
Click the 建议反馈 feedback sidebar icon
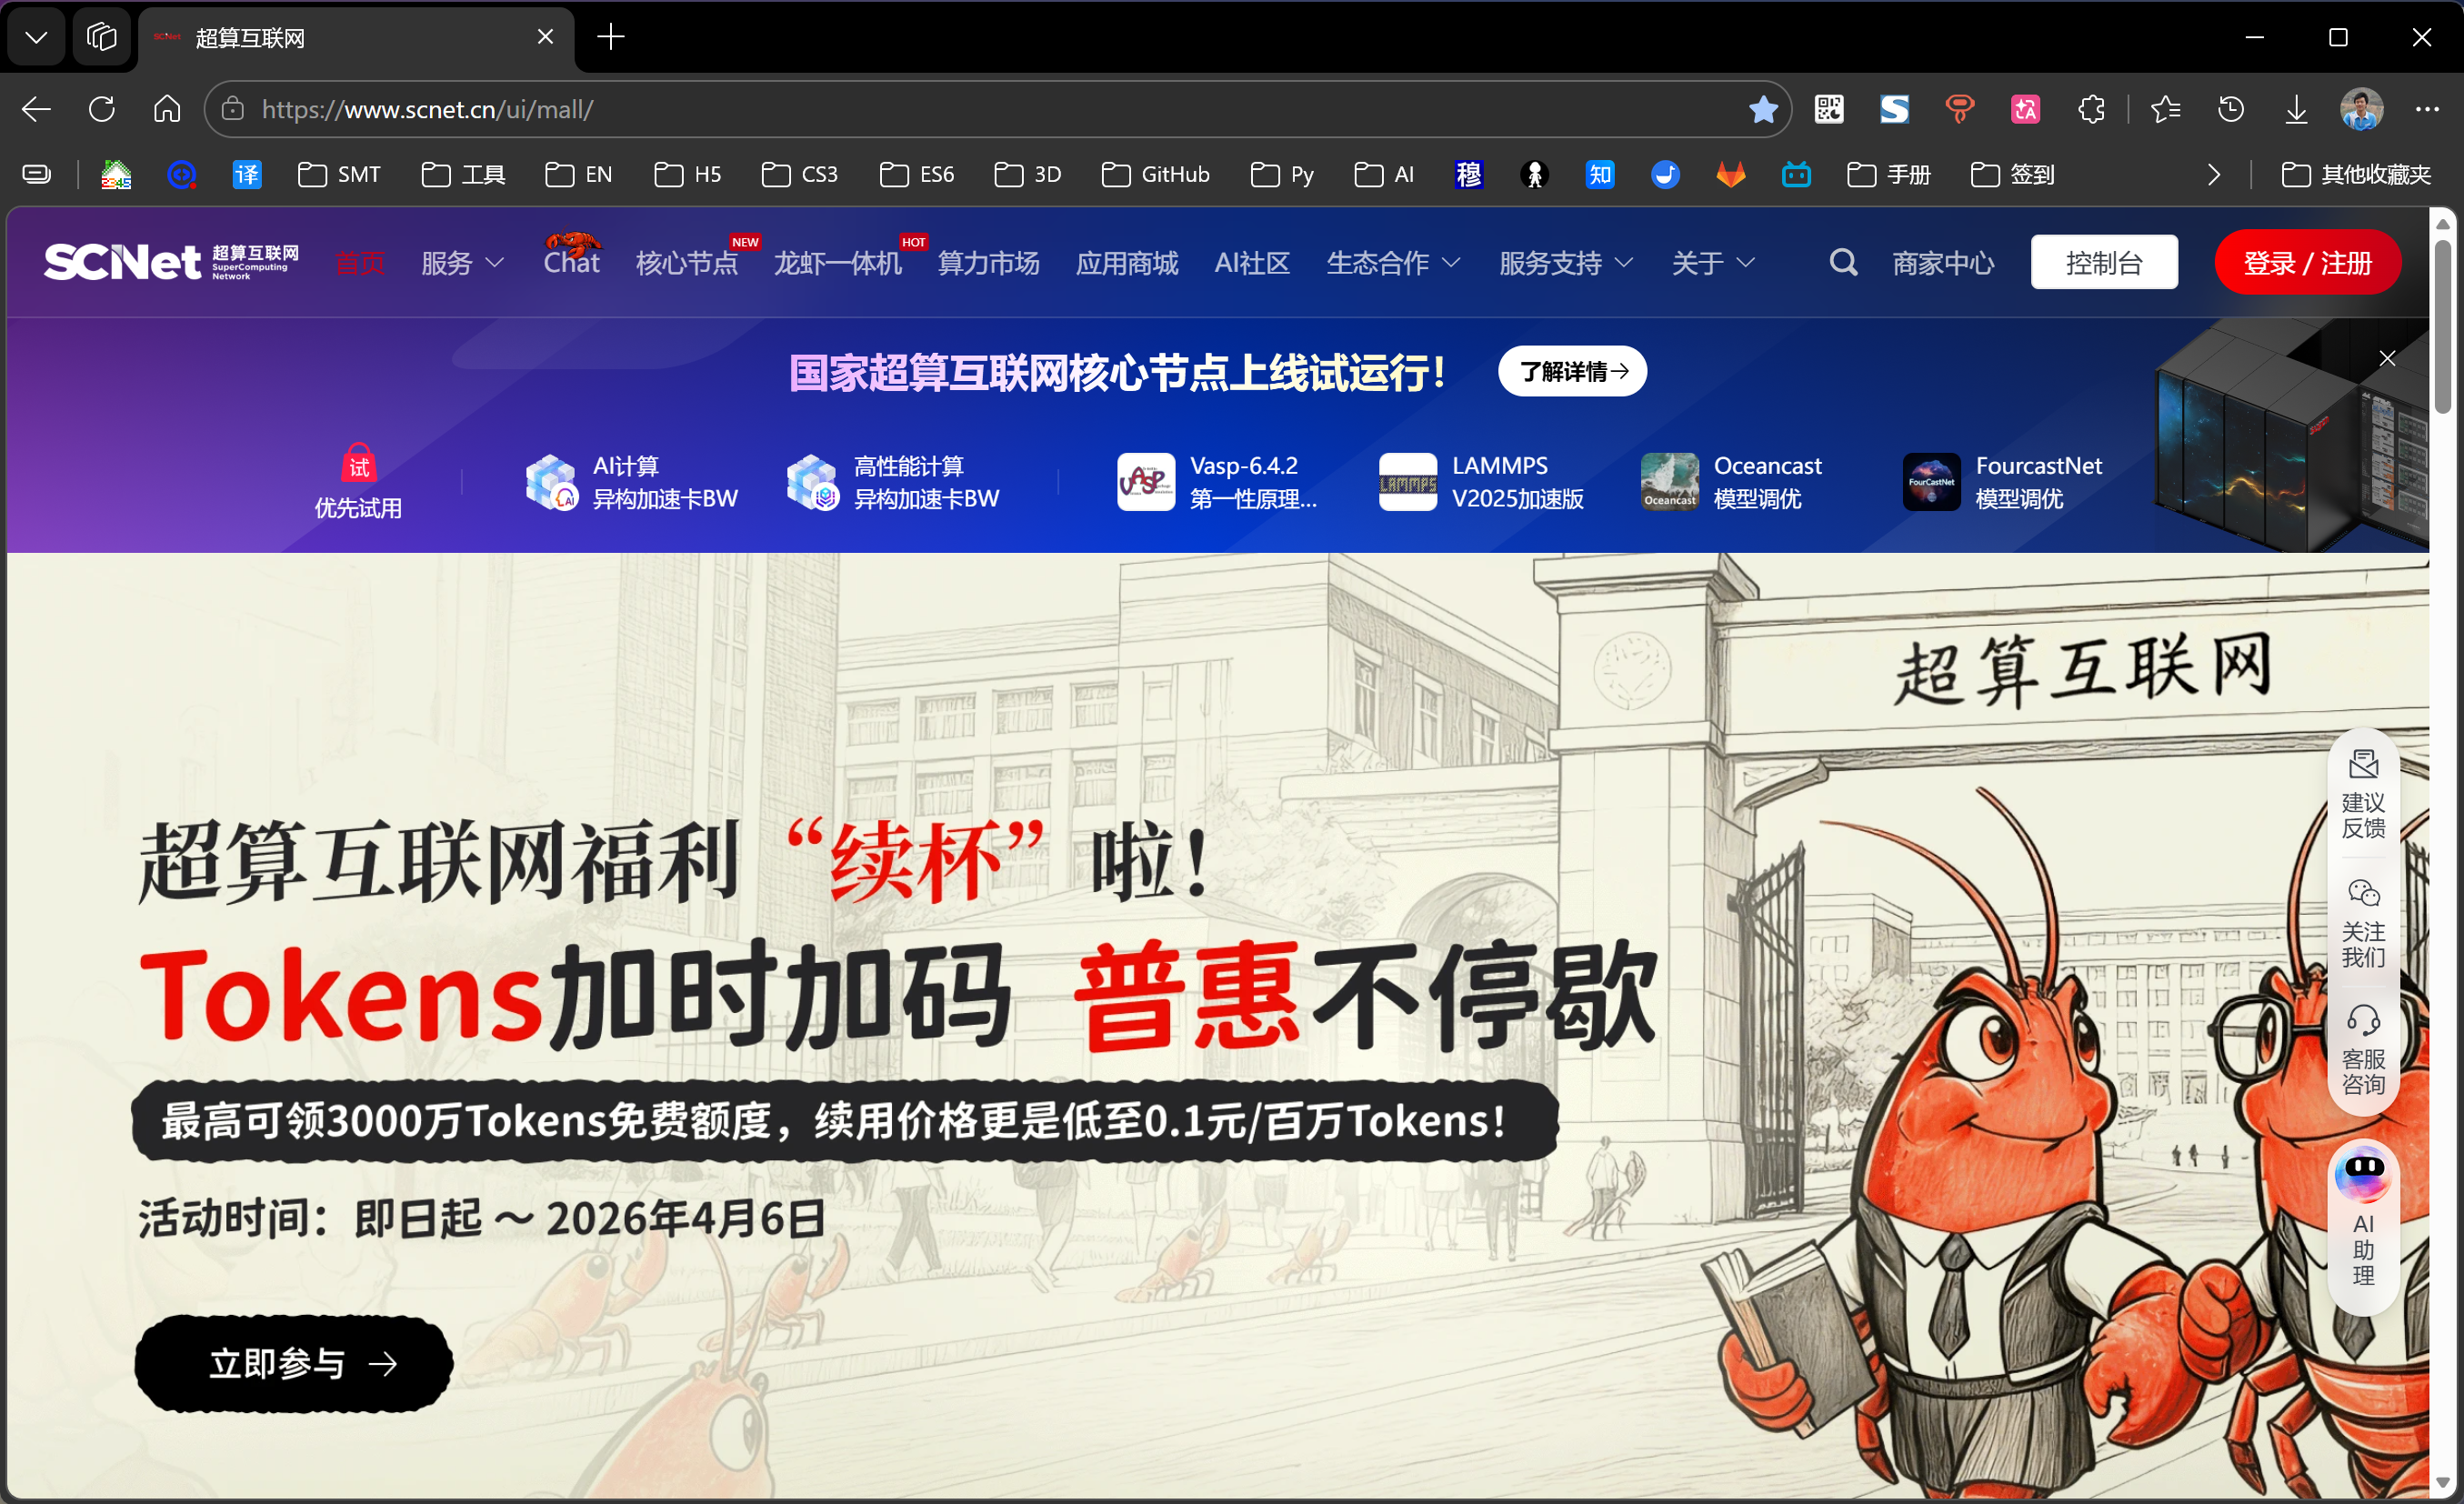click(2363, 765)
